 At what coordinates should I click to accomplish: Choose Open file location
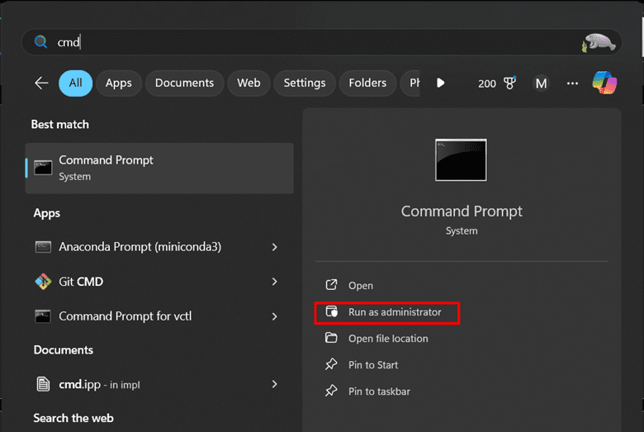[388, 339]
